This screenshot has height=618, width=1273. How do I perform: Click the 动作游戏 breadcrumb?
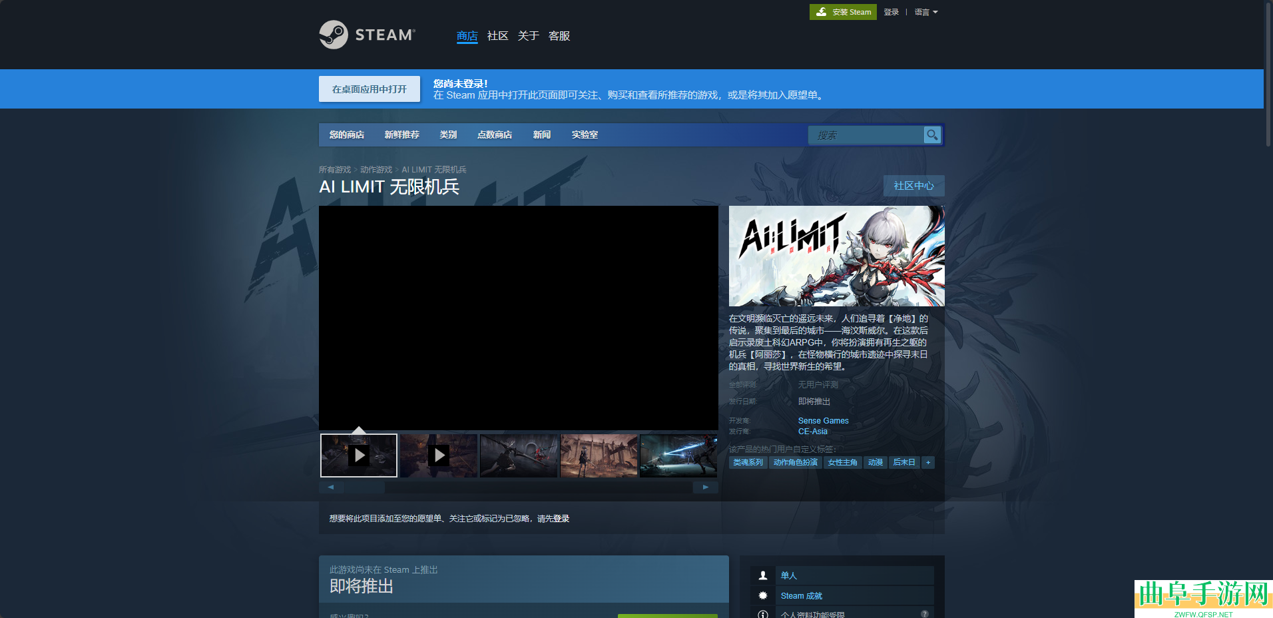point(376,170)
